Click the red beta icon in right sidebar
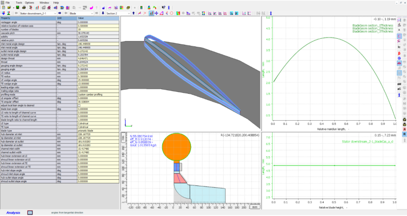Viewport: 407px width, 216px height. (399, 53)
